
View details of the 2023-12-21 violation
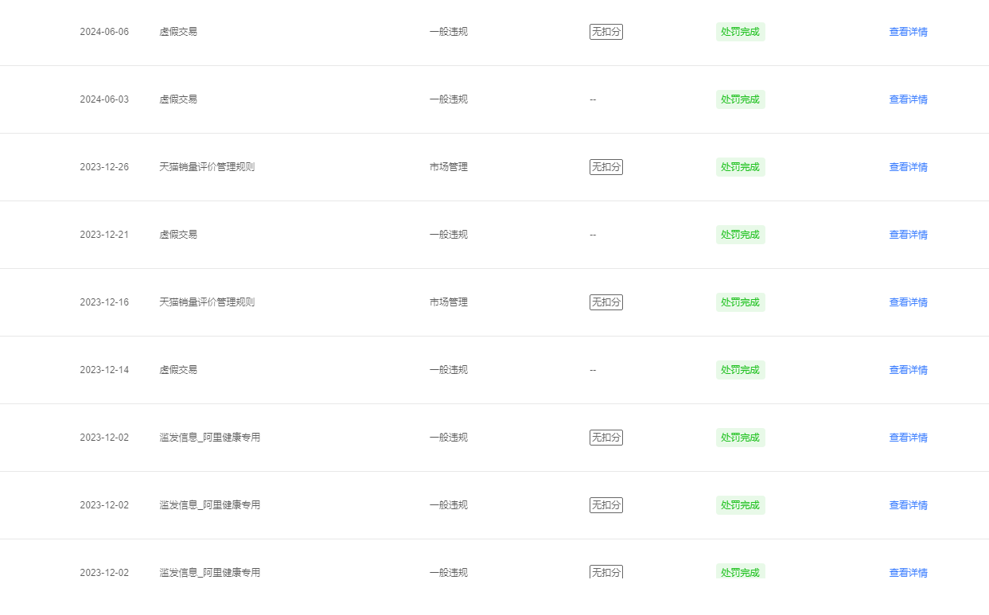coord(908,235)
